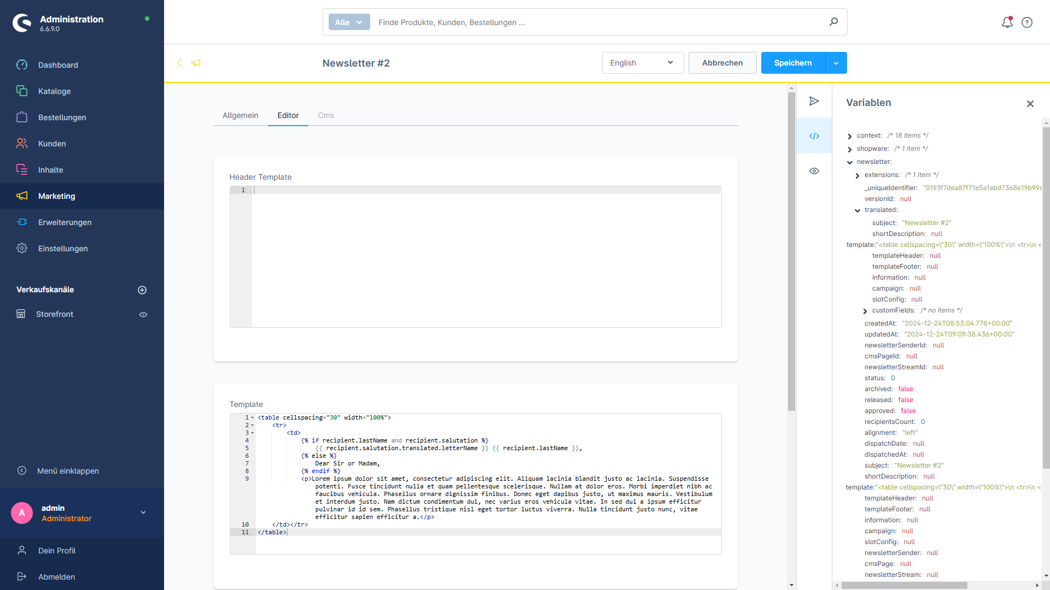Close the Variablen panel
The image size is (1050, 590).
(1030, 104)
